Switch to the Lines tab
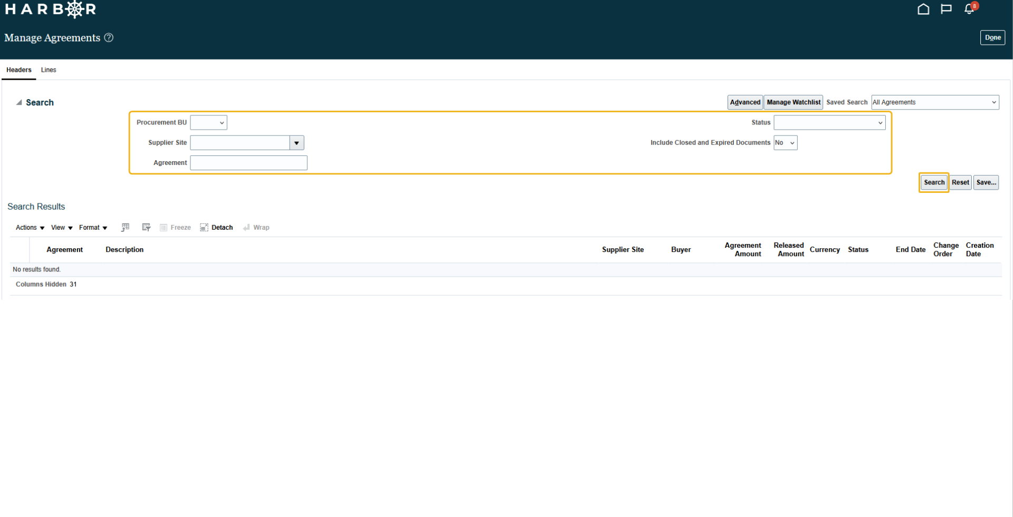The width and height of the screenshot is (1013, 517). point(49,70)
